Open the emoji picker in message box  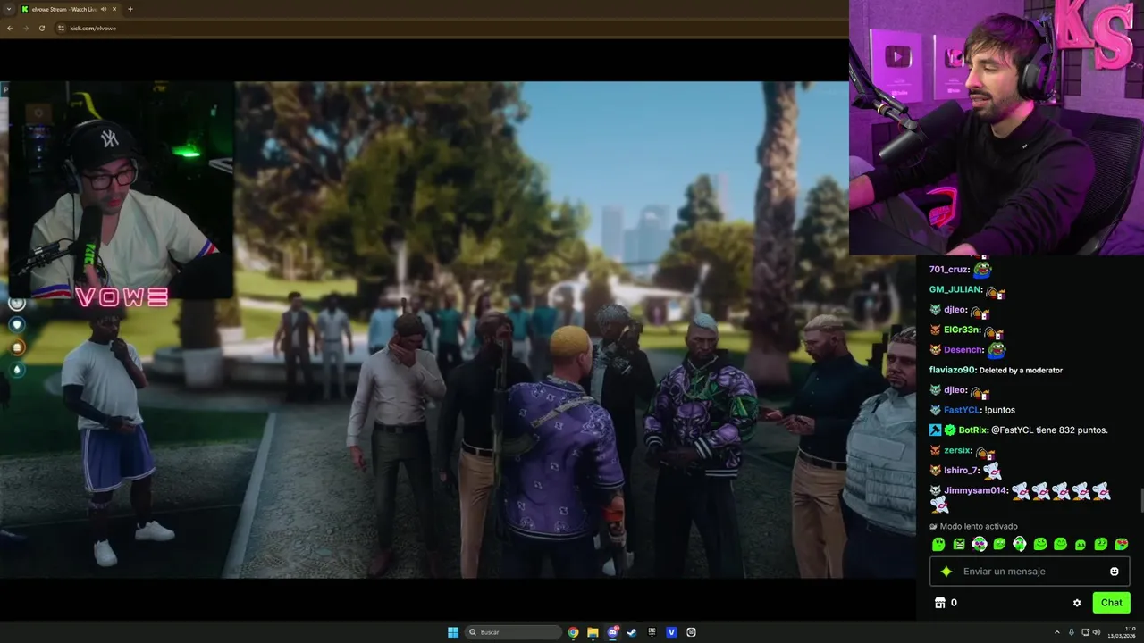pyautogui.click(x=1115, y=572)
